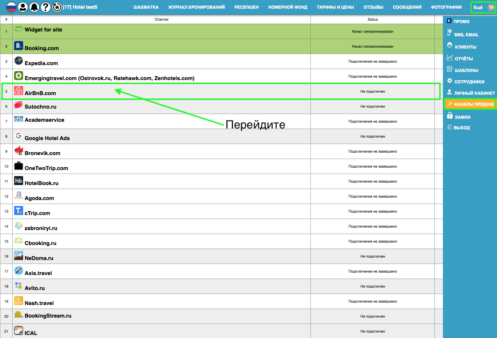Image resolution: width=497 pixels, height=338 pixels.
Task: Click the Cbooking.ru channel logo
Action: (19, 241)
